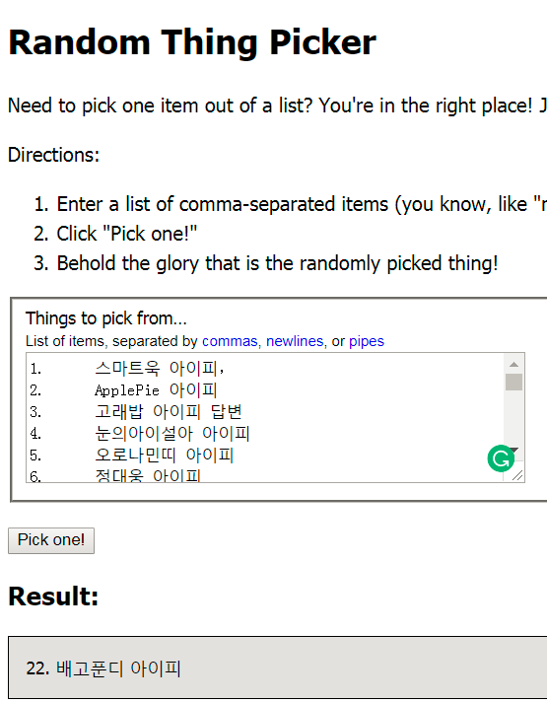
Task: Click the "Things to pick from..." label
Action: (106, 318)
